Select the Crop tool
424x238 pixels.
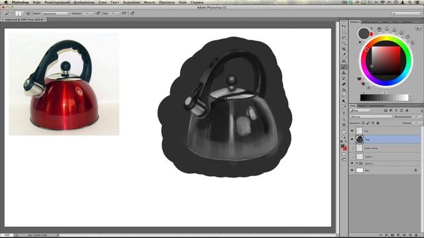pyautogui.click(x=344, y=50)
